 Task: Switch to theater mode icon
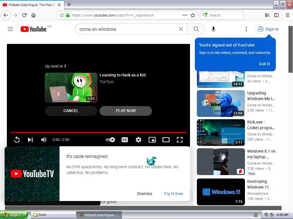pos(166,140)
